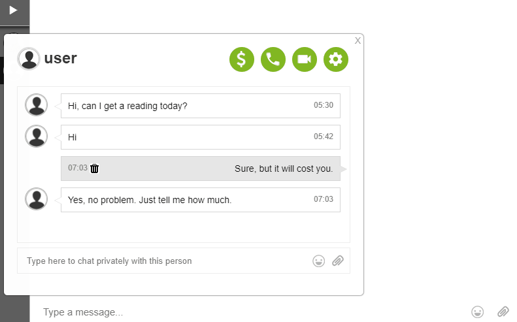Click avatar beside the 05:30 message
Viewport: 517px width, 322px height.
[36, 105]
